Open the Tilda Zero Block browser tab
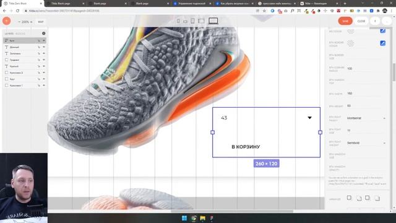 [x=22, y=4]
